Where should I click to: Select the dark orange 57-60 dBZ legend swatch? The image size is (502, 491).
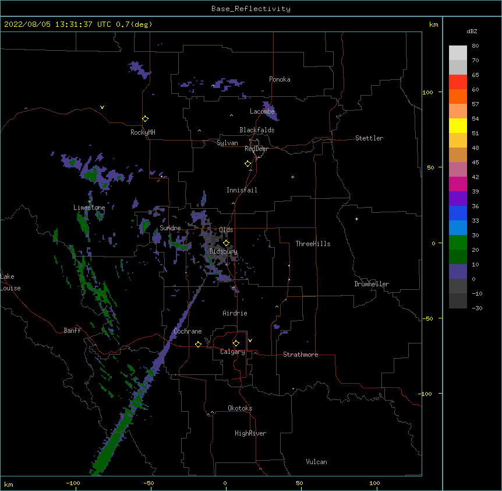click(458, 96)
